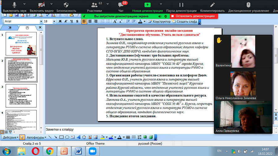Expand video options arrow beside camera

(x=51, y=4)
